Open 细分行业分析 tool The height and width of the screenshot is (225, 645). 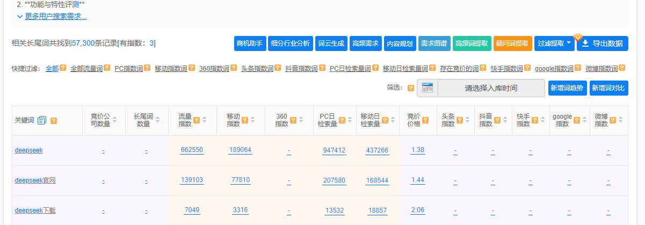[290, 43]
